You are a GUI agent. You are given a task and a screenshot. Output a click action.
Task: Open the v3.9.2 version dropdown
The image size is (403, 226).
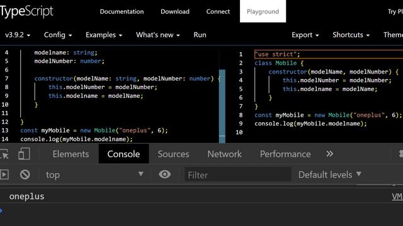coord(18,35)
